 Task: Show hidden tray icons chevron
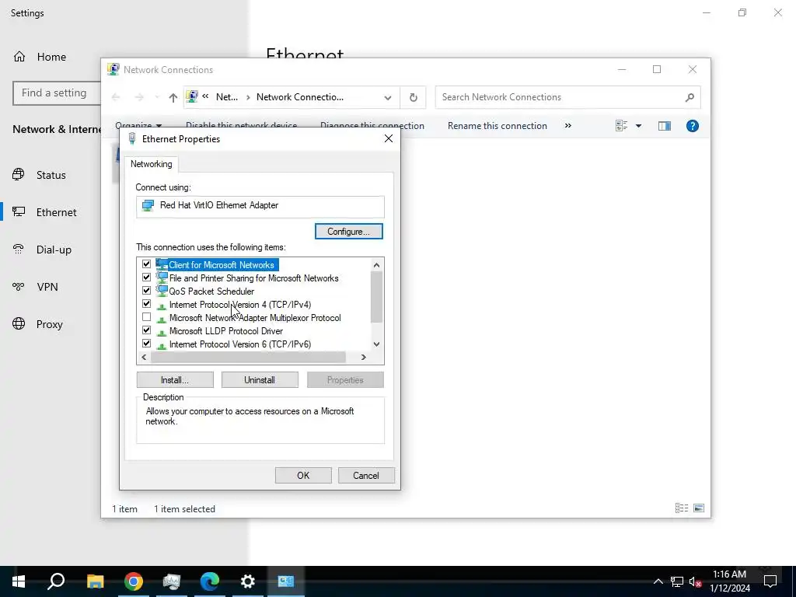click(x=658, y=581)
